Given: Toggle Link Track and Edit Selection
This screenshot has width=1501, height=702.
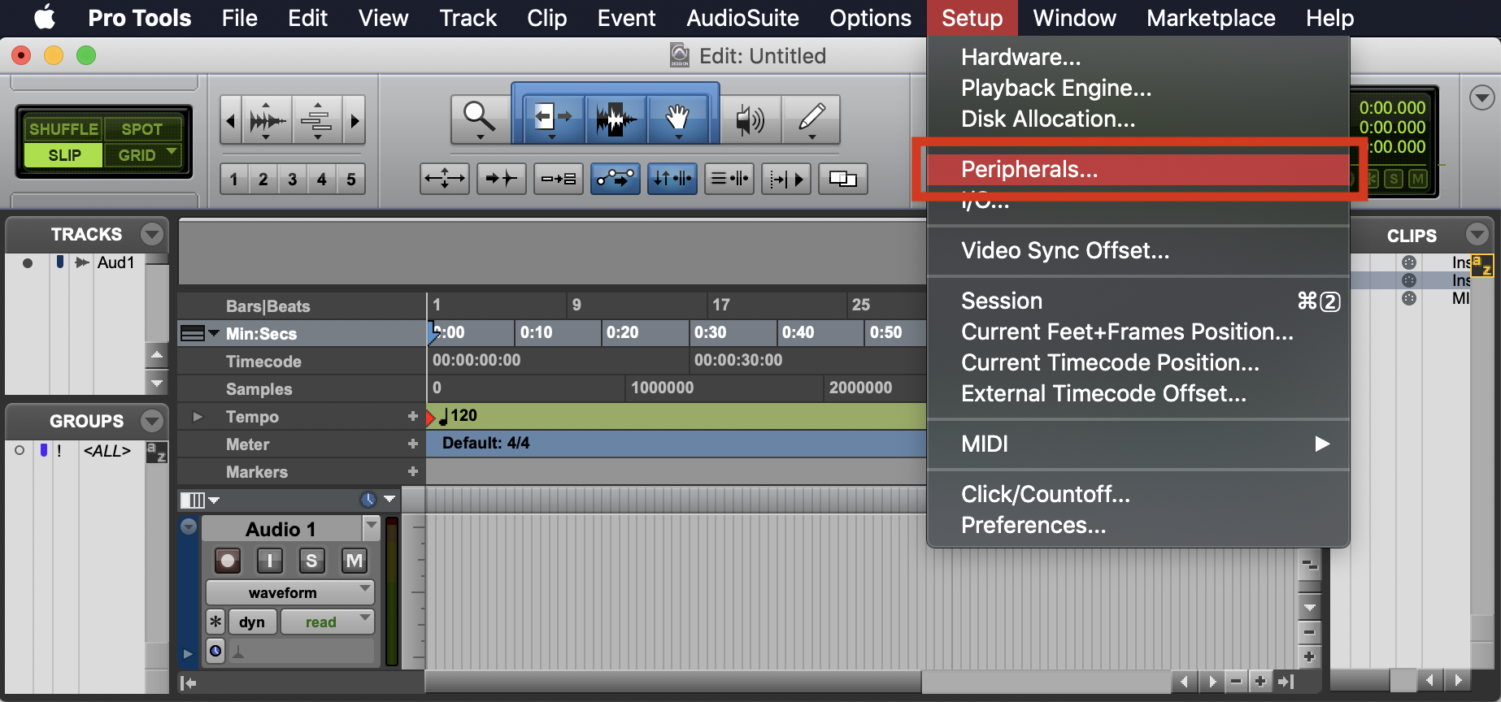Looking at the screenshot, I should (729, 178).
